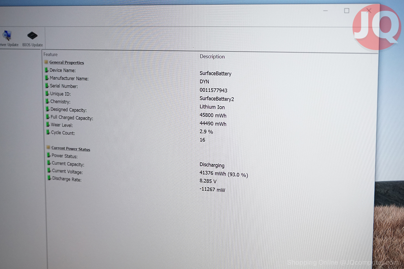This screenshot has height=269, width=404.
Task: Click the green icon next to Serial Number
Action: (x=47, y=85)
